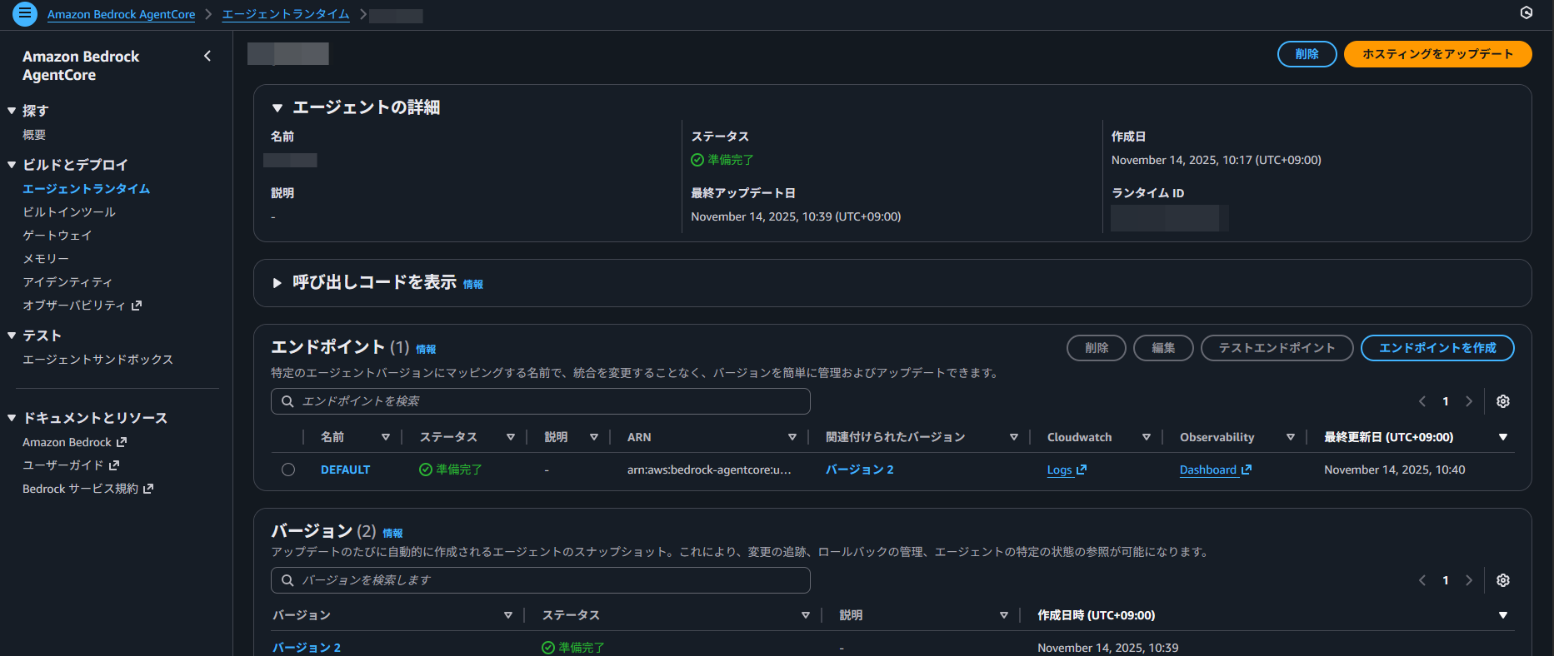Viewport: 1554px width, 656px height.
Task: Open ゲートウェイ in the sidebar
Action: click(57, 236)
